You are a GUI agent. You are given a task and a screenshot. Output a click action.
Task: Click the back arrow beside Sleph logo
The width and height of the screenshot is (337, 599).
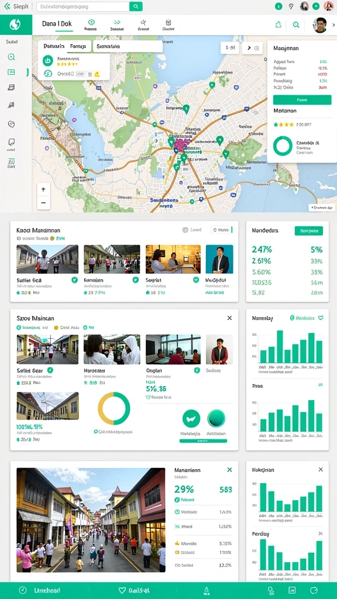tap(7, 6)
